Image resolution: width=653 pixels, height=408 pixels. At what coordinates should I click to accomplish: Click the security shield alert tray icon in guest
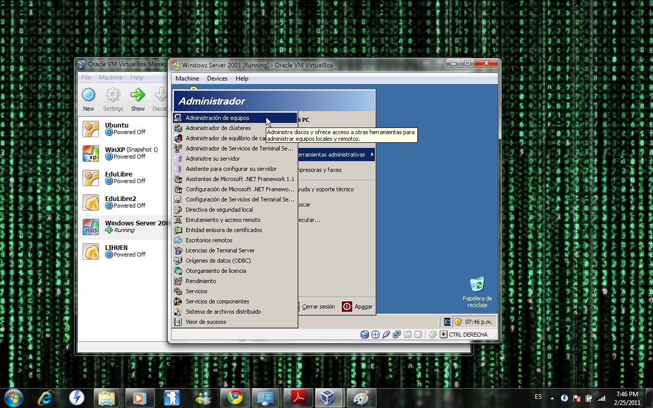click(x=458, y=322)
